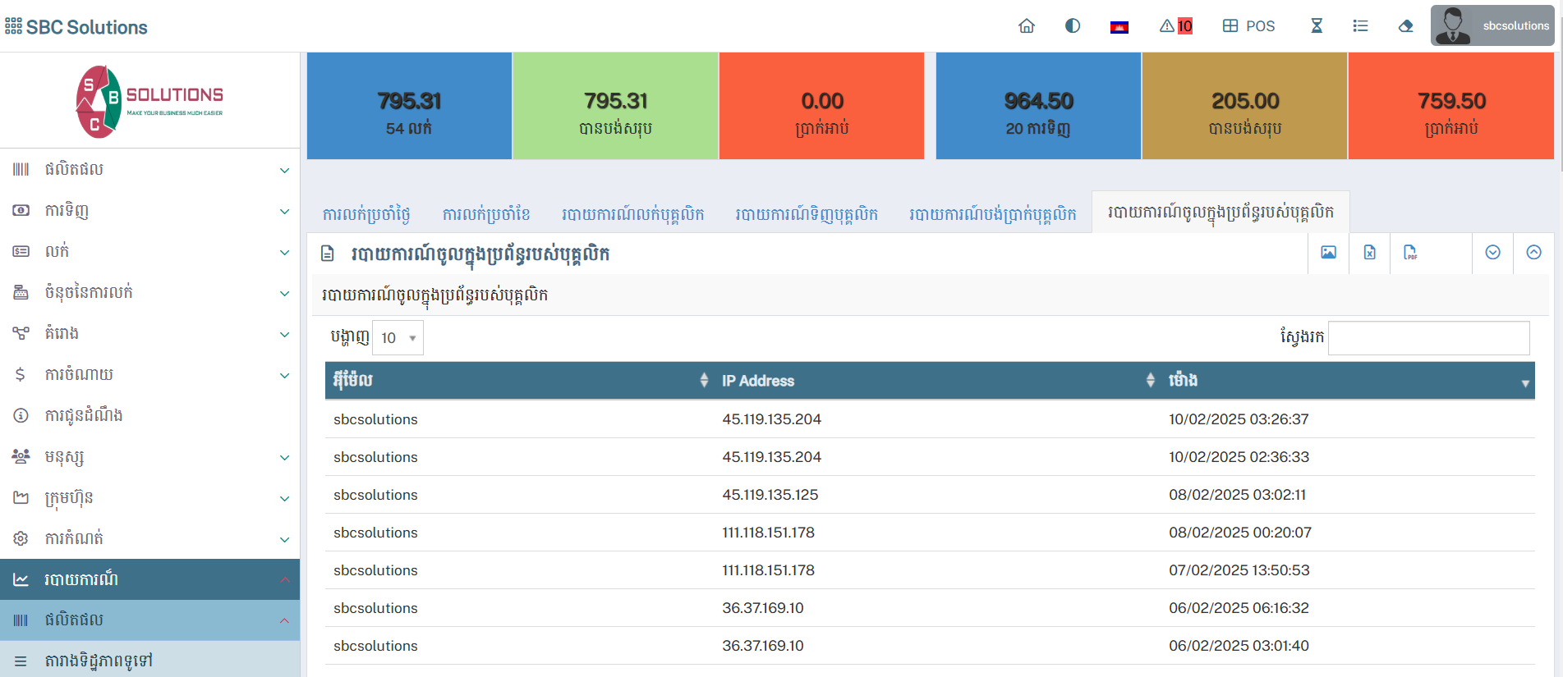Screen dimensions: 1563x677
Task: Click the Cambodian flag language icon
Action: (x=1119, y=27)
